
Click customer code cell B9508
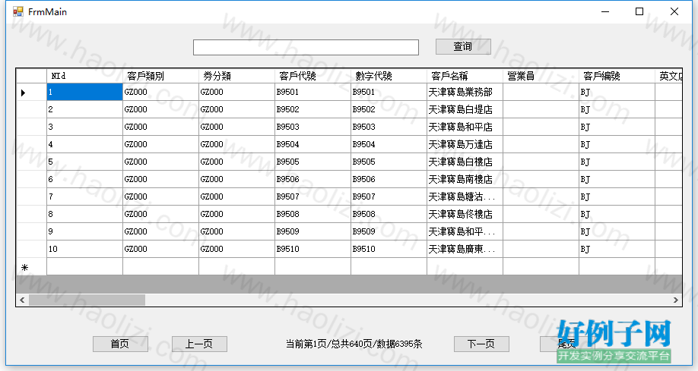tap(313, 214)
